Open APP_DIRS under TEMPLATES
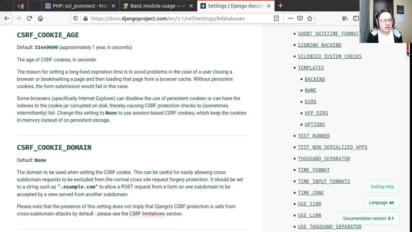The image size is (412, 232). (316, 113)
